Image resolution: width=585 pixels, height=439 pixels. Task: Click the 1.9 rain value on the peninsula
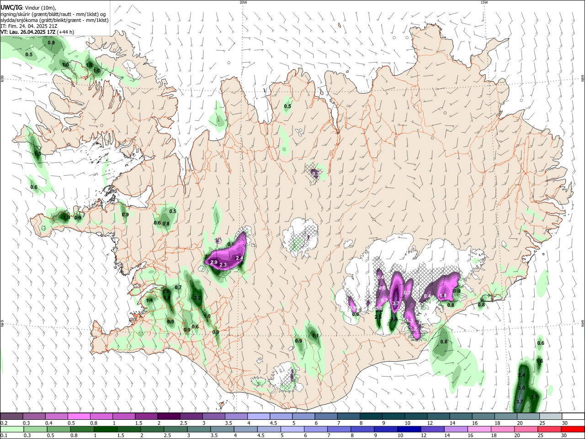point(67,218)
